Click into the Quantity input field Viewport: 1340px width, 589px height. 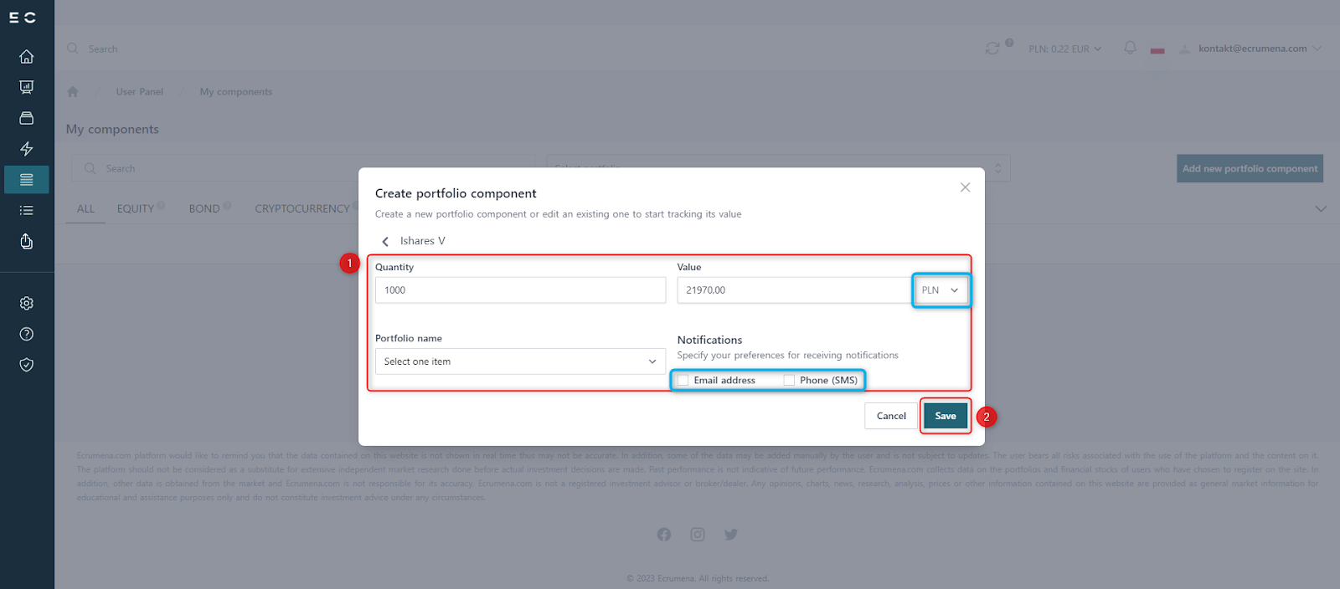click(x=520, y=290)
